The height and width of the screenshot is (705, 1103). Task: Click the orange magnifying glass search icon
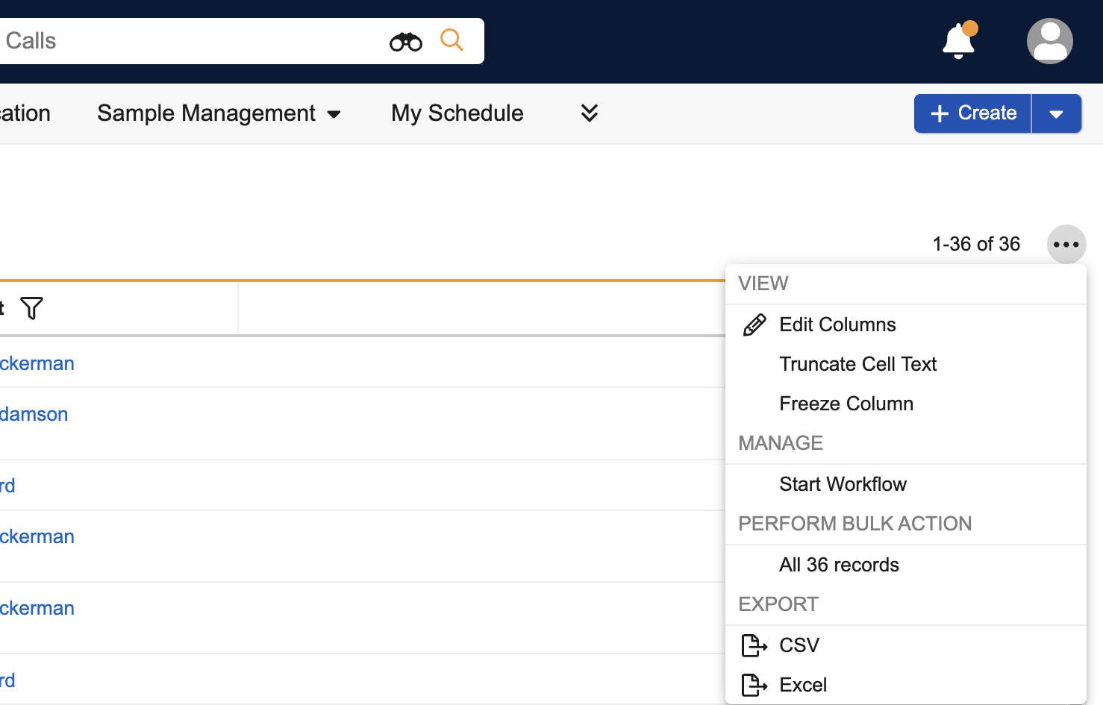pyautogui.click(x=451, y=40)
